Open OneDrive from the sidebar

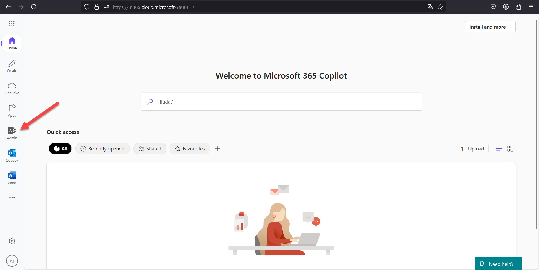(x=12, y=88)
